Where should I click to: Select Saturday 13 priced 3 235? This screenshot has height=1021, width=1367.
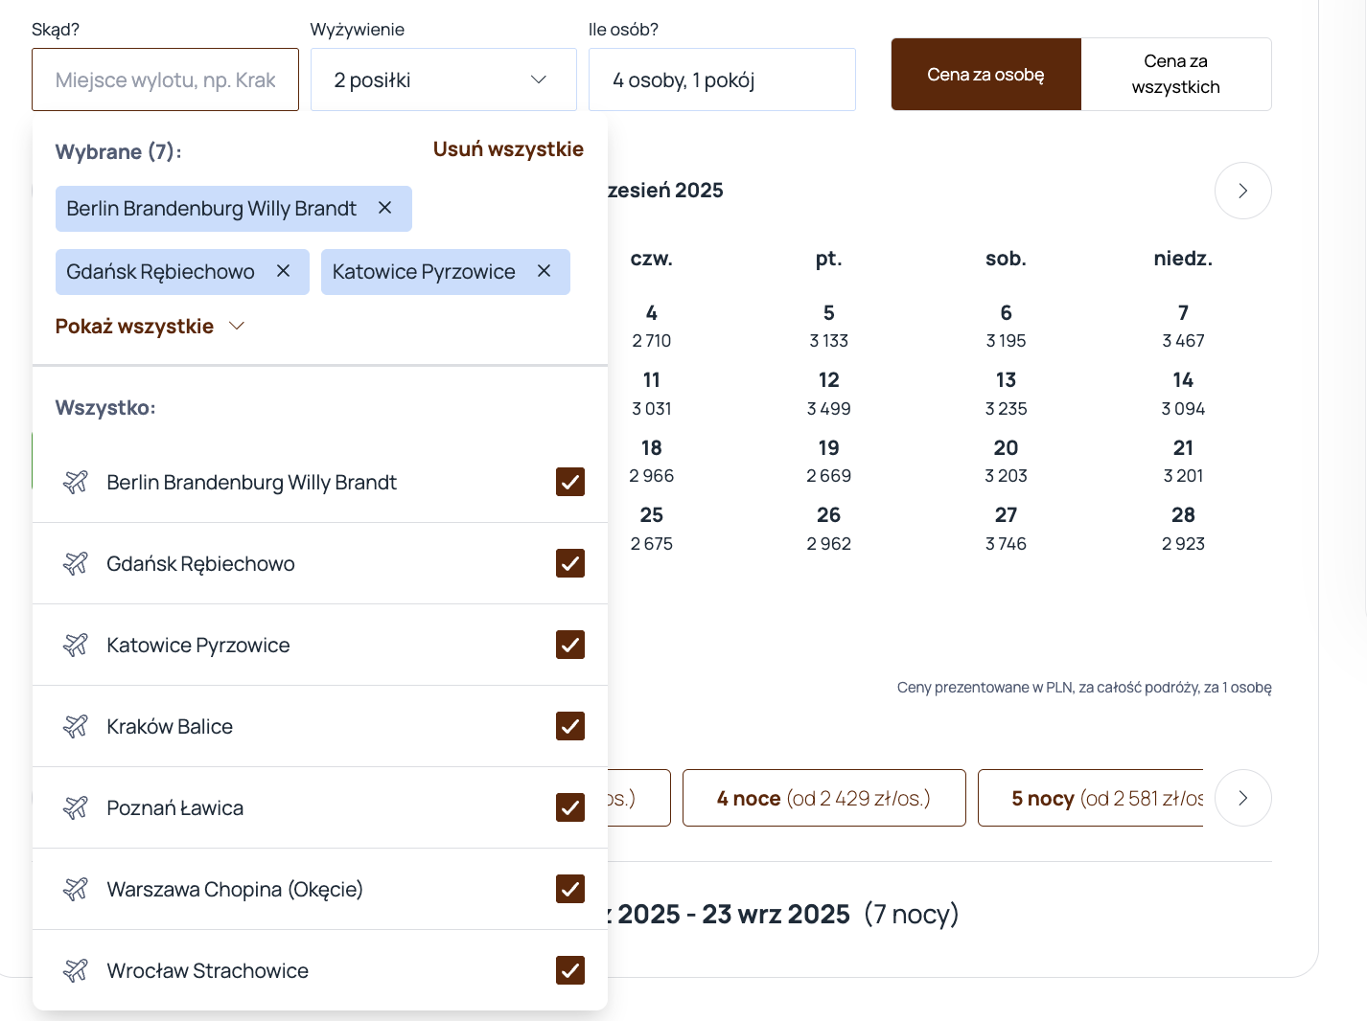pyautogui.click(x=1007, y=394)
